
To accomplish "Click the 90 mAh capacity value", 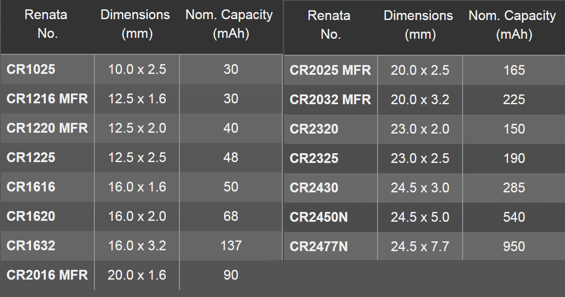I will click(231, 275).
